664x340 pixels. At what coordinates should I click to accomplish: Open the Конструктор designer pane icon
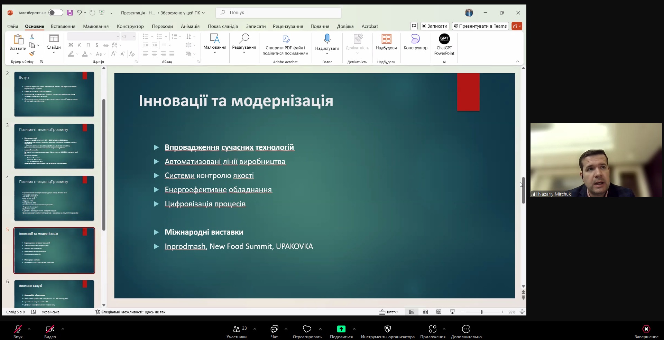[x=415, y=39]
